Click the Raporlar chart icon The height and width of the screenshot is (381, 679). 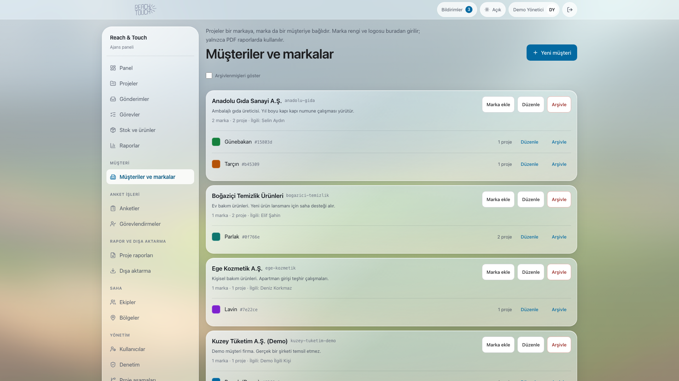tap(113, 146)
